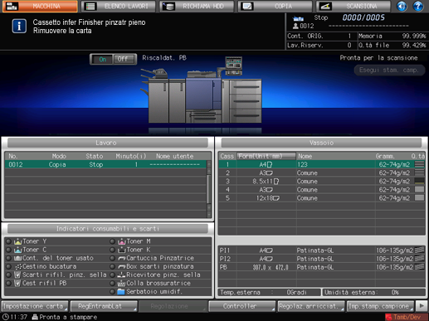Screen dimensions: 429x321
Task: Click the Toner K icon
Action: pyautogui.click(x=122, y=250)
